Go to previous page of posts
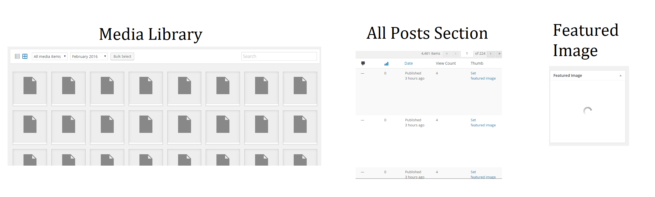Screen dimensions: 655x197 point(456,54)
